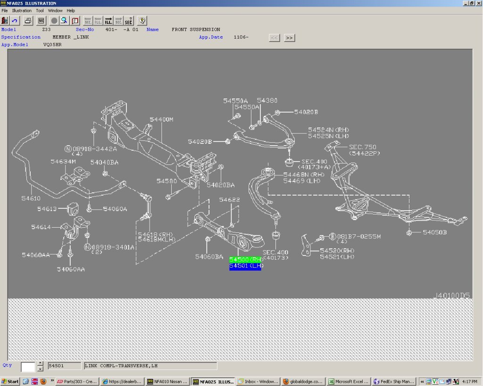Click the SEC question mark icon
This screenshot has width=483, height=386.
(x=128, y=21)
